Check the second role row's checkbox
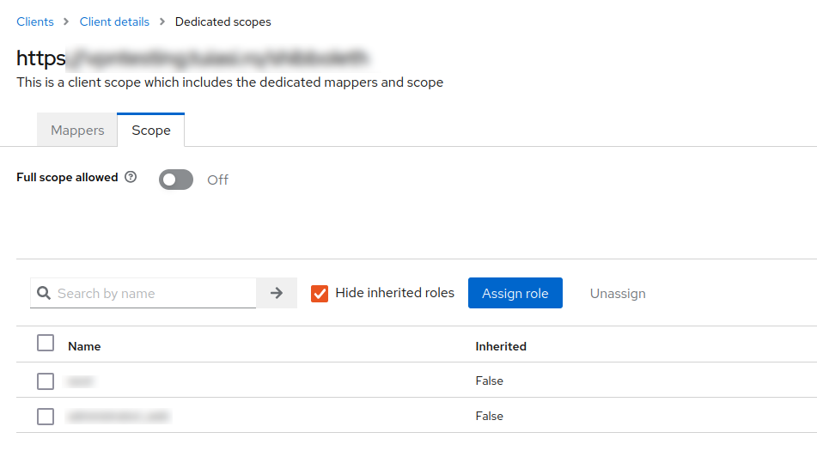 (46, 416)
